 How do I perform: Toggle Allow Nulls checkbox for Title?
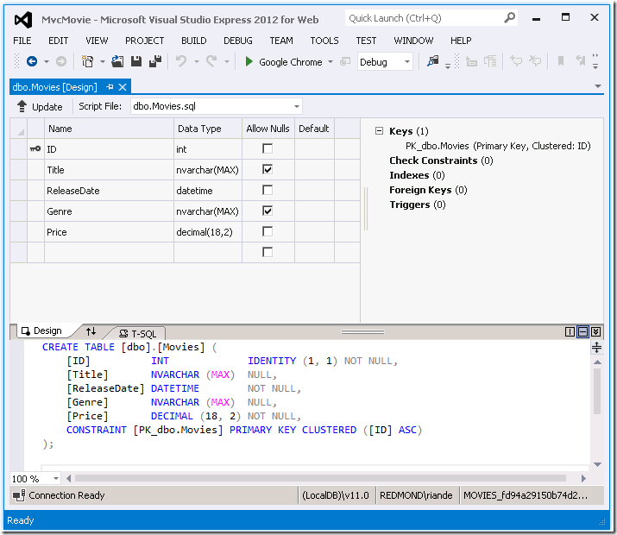pos(268,170)
